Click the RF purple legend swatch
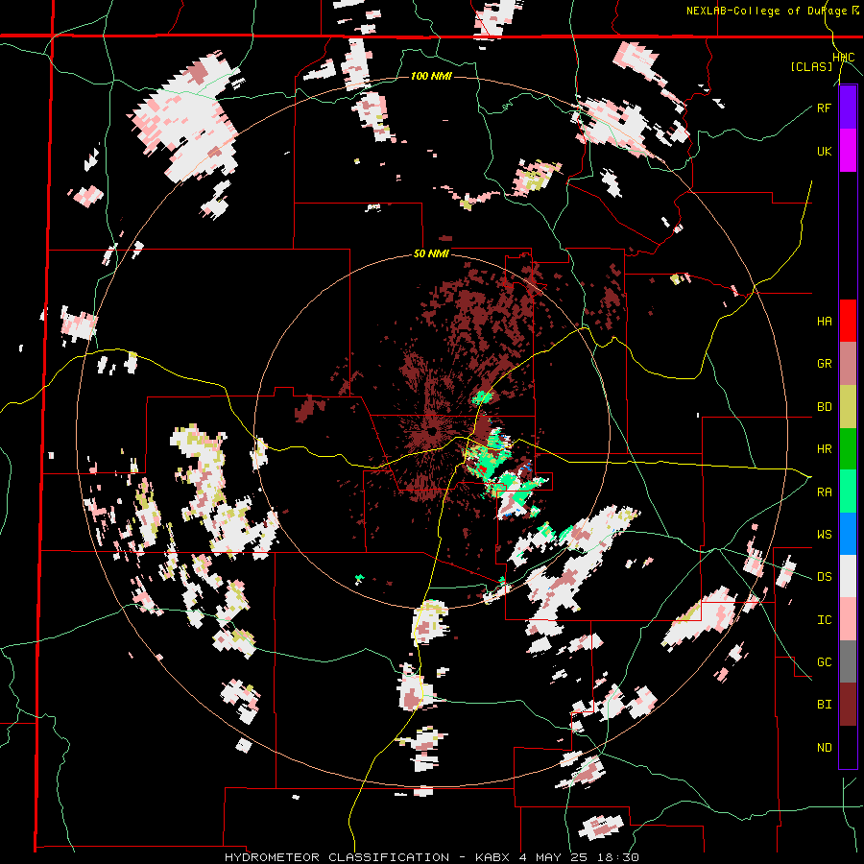 click(x=848, y=108)
